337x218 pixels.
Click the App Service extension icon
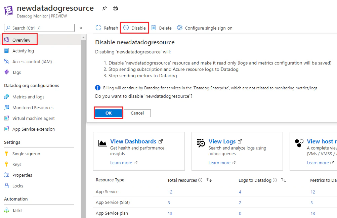[x=7, y=129]
